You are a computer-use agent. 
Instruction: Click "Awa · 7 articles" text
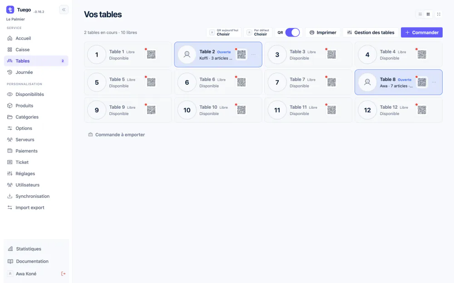pos(396,86)
